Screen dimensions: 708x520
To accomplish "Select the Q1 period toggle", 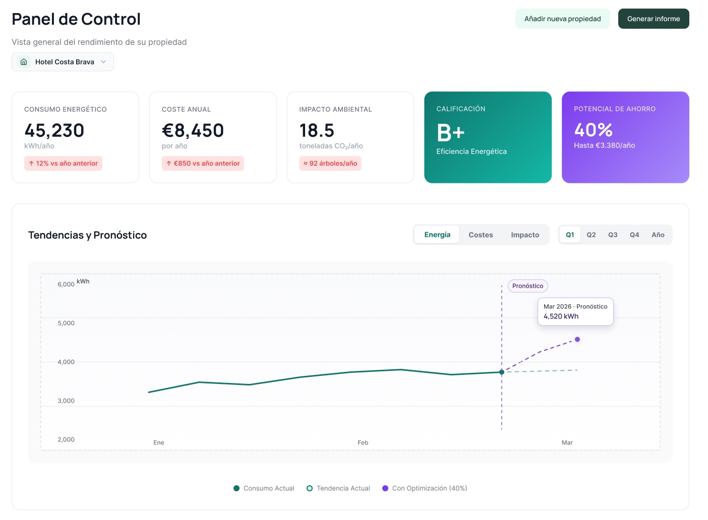I will (570, 235).
